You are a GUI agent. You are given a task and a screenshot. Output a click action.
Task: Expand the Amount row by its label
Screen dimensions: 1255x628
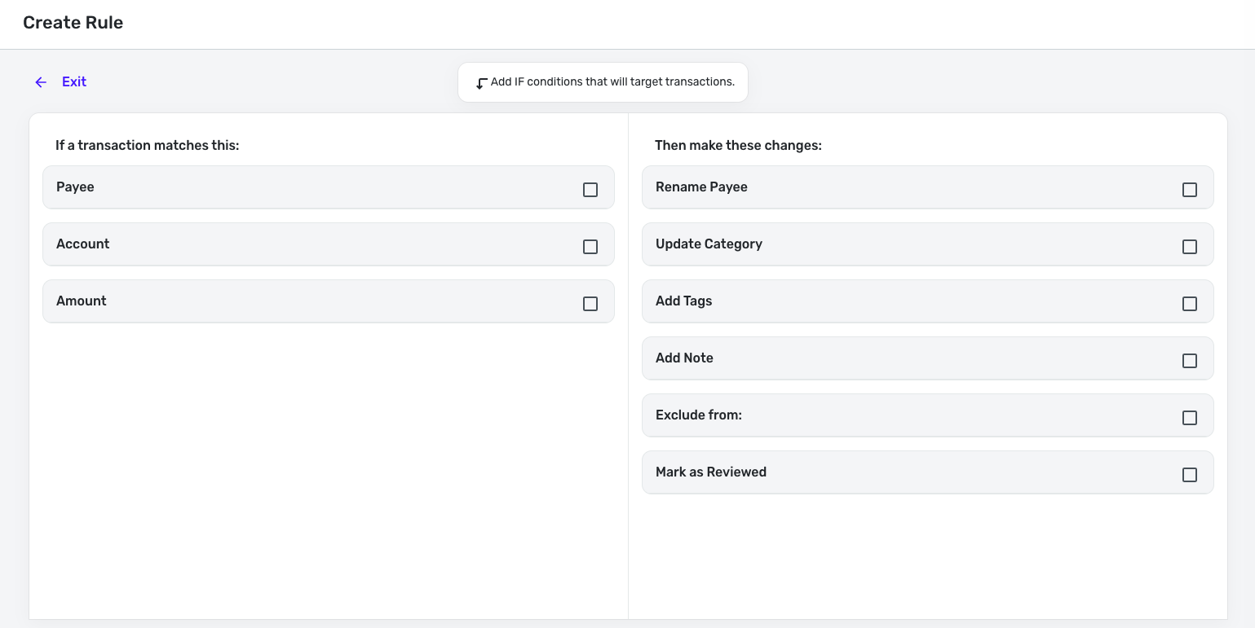tap(82, 301)
